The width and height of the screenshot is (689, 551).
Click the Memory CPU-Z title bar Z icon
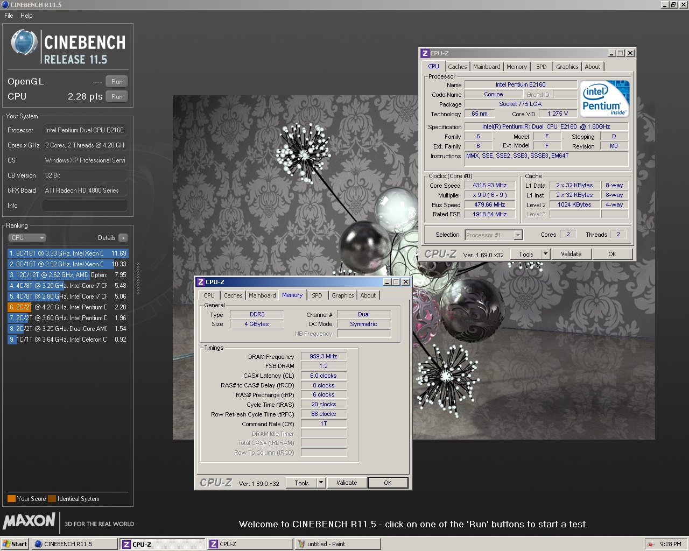[201, 282]
